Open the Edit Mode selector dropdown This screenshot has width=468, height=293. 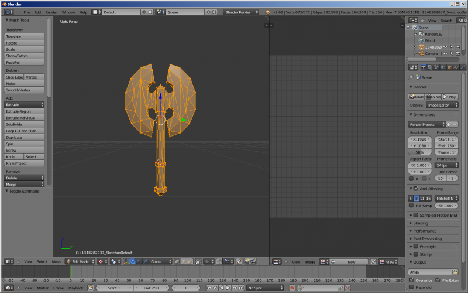coord(80,261)
